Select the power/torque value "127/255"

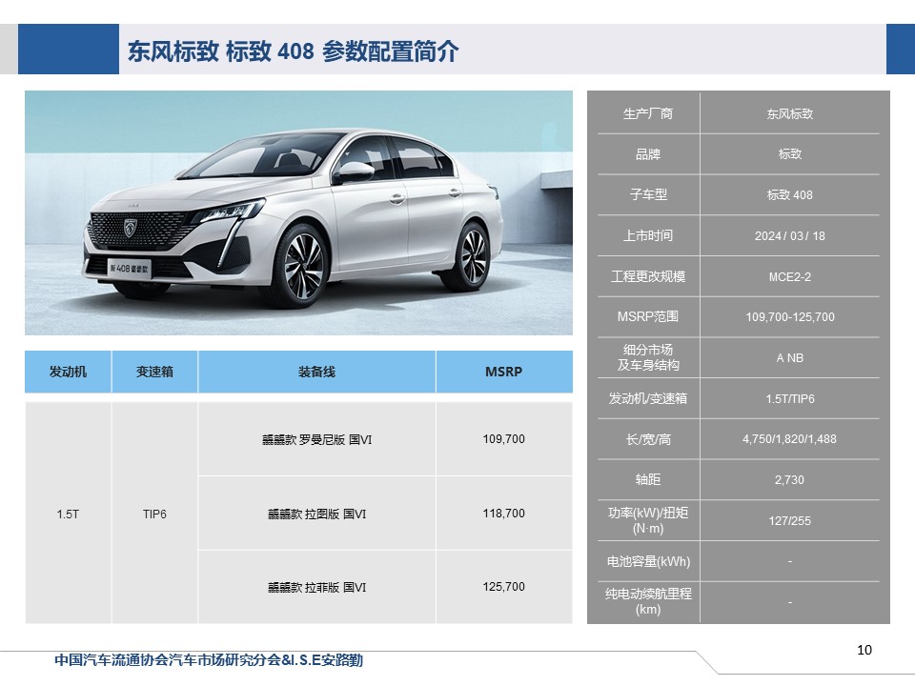tap(789, 520)
